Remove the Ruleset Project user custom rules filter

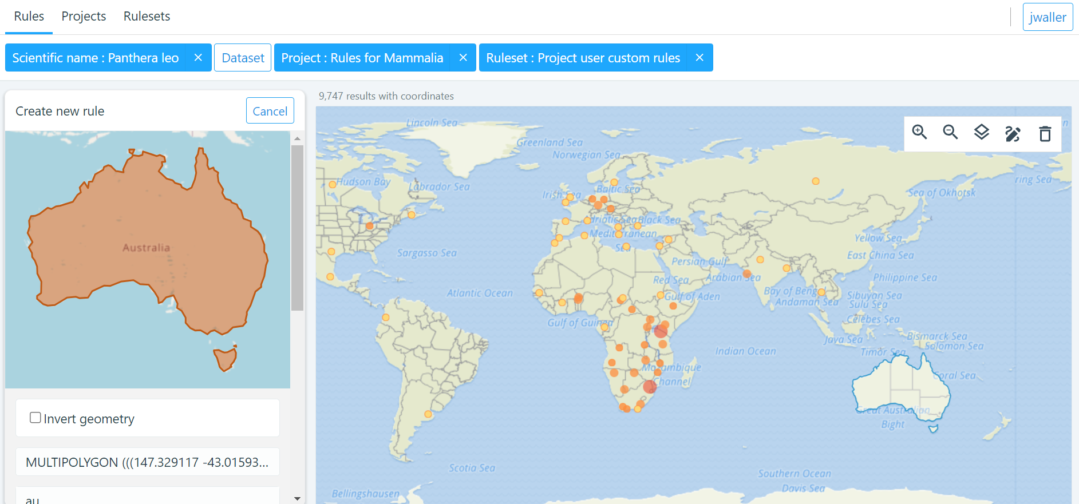tap(699, 58)
